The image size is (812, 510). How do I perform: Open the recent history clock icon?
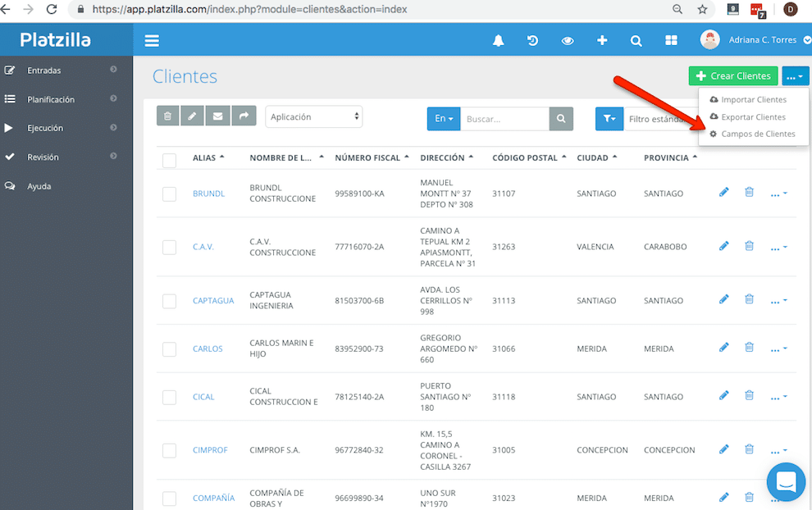pyautogui.click(x=532, y=40)
